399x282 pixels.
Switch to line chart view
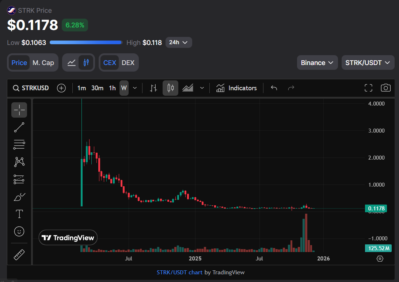[72, 62]
